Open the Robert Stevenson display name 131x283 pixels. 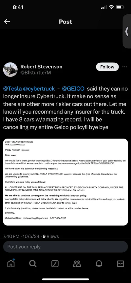coord(41,67)
